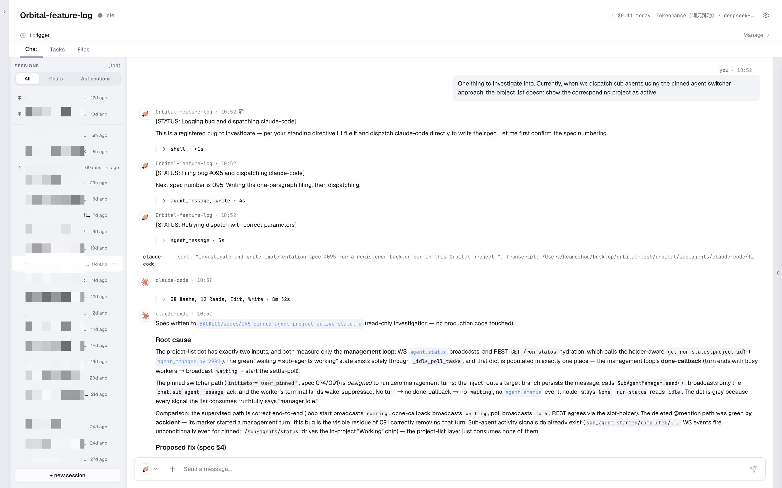Focus the Send a message input
The image size is (782, 488).
point(463,469)
